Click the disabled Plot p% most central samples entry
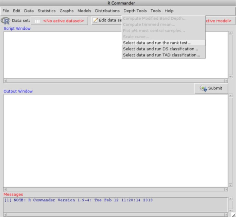Screen dimensions: 236x217 (x=163, y=31)
